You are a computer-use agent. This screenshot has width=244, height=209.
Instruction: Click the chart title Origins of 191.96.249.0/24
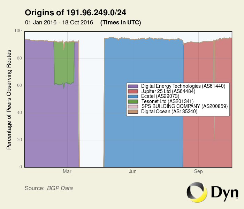pos(75,13)
